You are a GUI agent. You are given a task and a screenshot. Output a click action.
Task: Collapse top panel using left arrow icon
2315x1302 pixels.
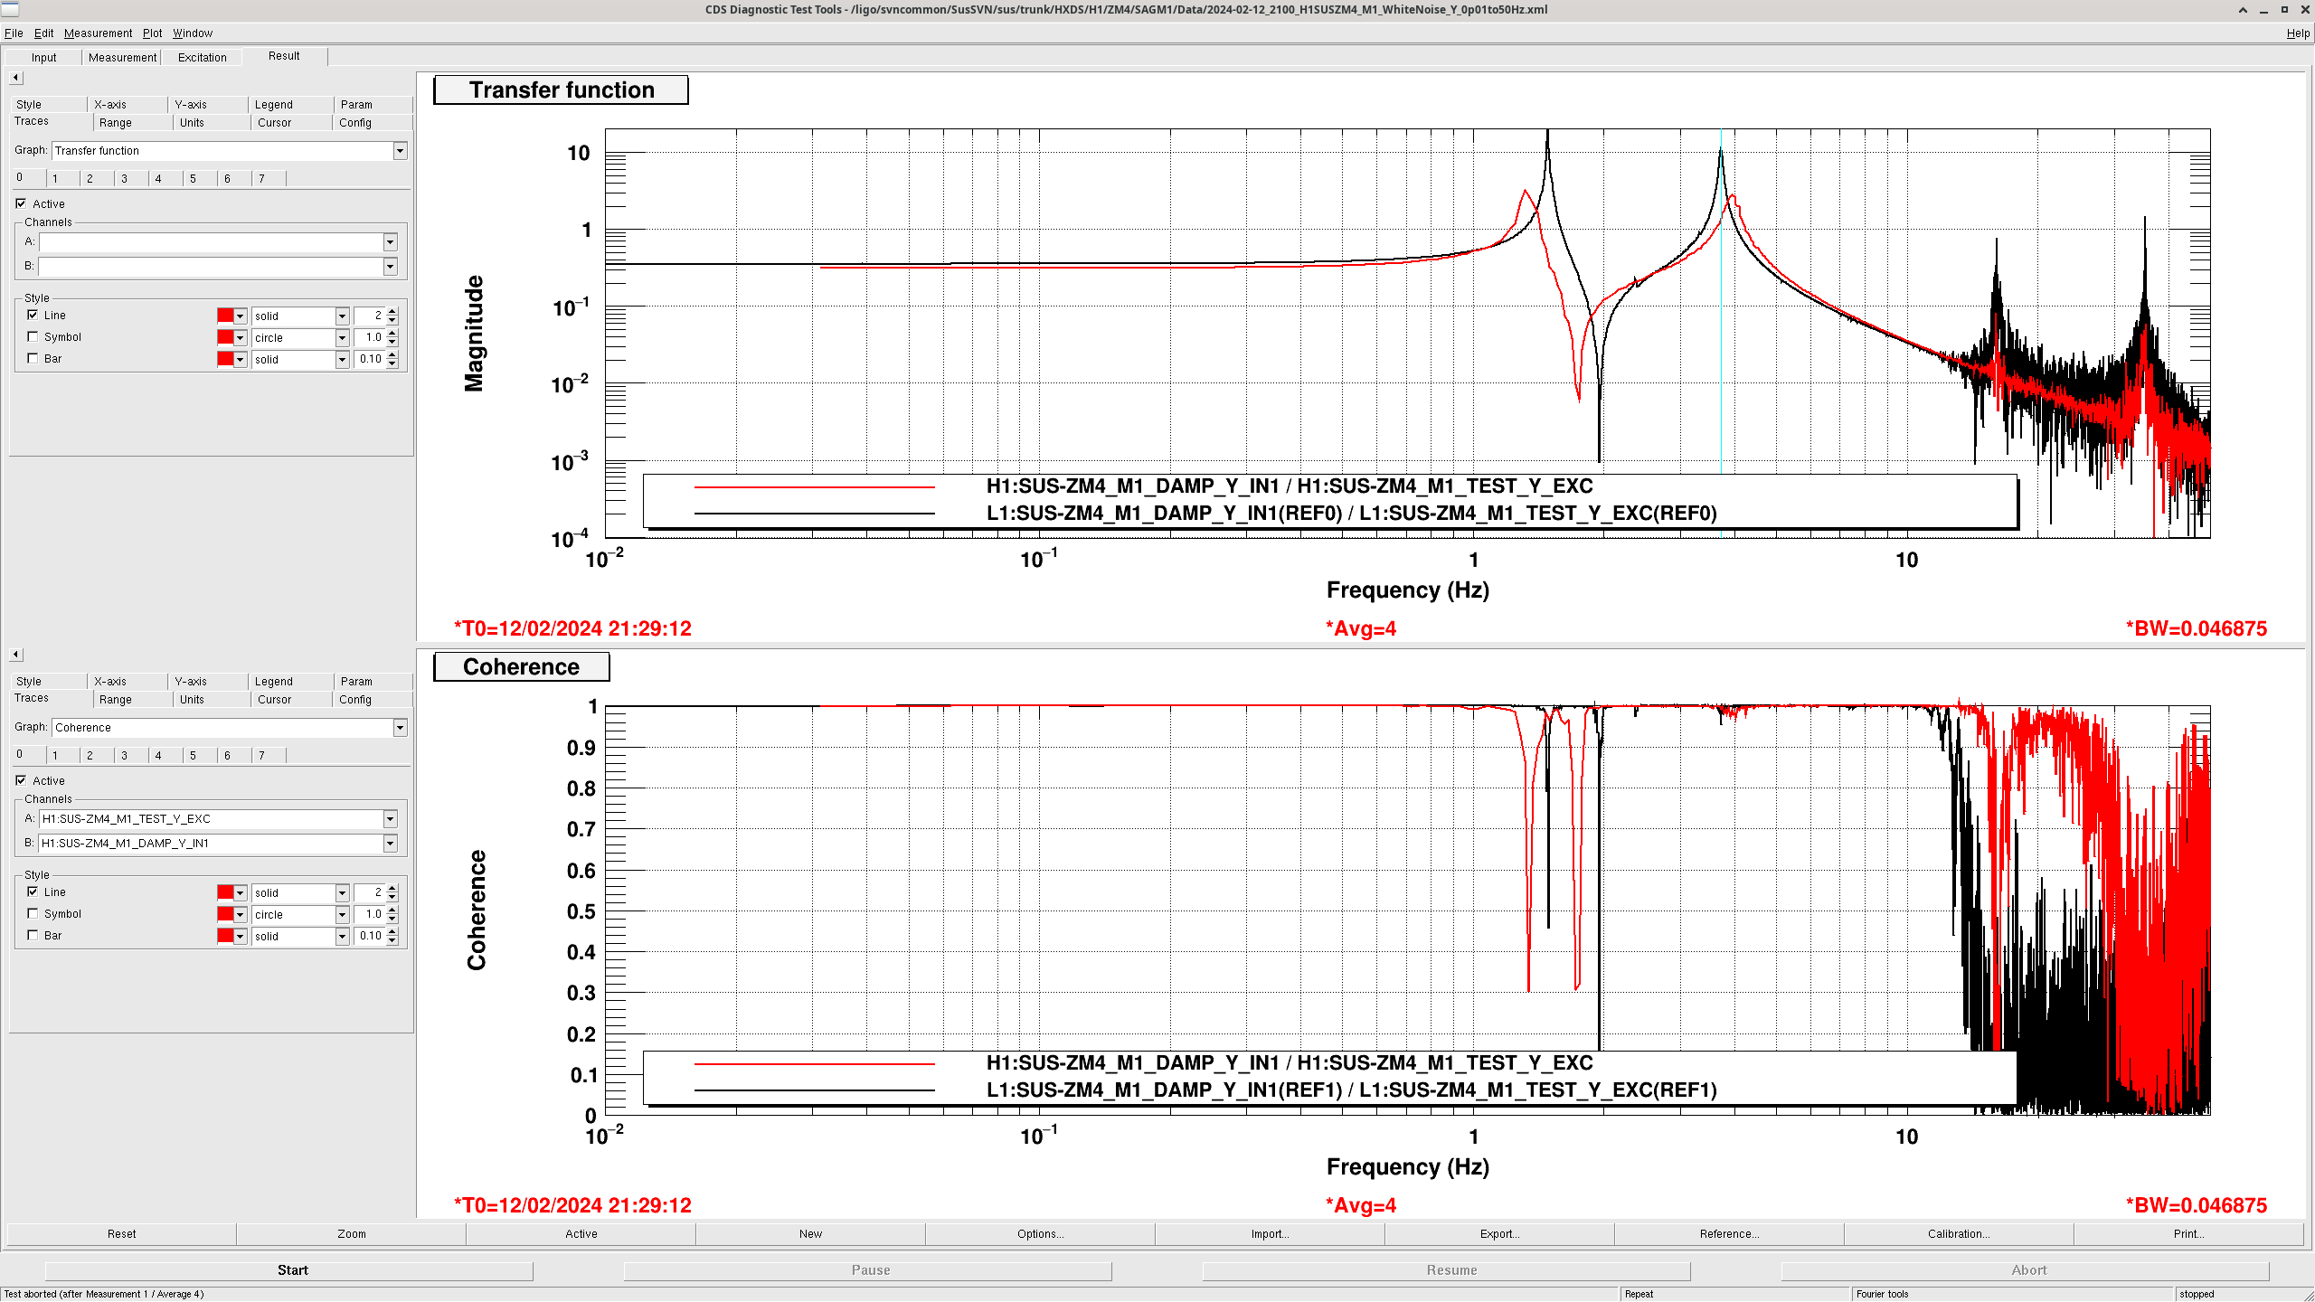point(15,78)
